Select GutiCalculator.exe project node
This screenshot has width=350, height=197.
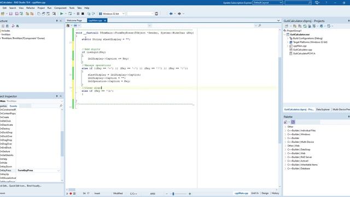(x=300, y=34)
